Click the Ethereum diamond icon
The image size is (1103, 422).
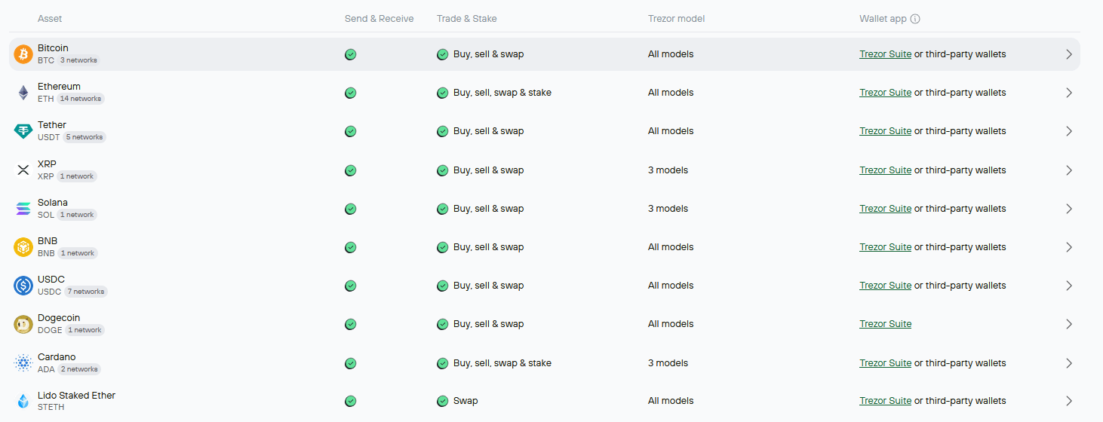[x=23, y=93]
